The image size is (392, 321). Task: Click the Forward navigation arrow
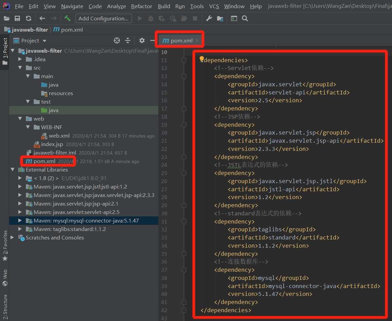click(x=53, y=18)
